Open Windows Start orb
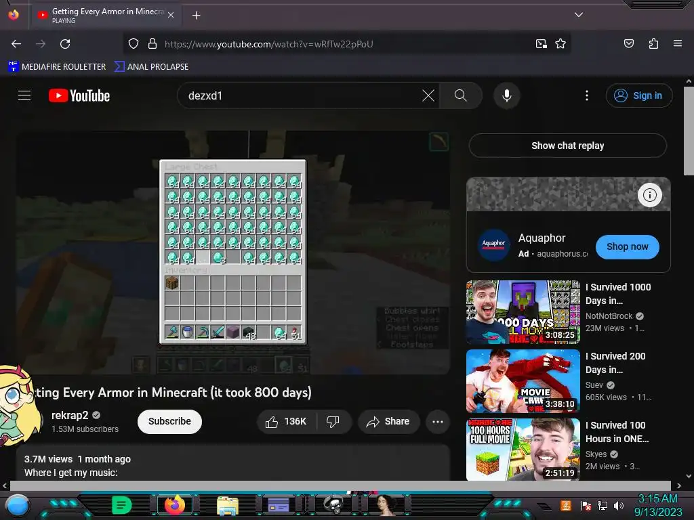This screenshot has width=694, height=520. coord(17,505)
